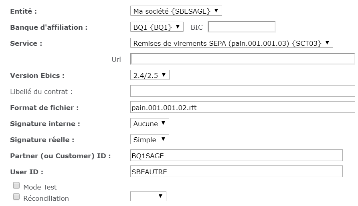Click the "Service :" bold label

(x=26, y=43)
